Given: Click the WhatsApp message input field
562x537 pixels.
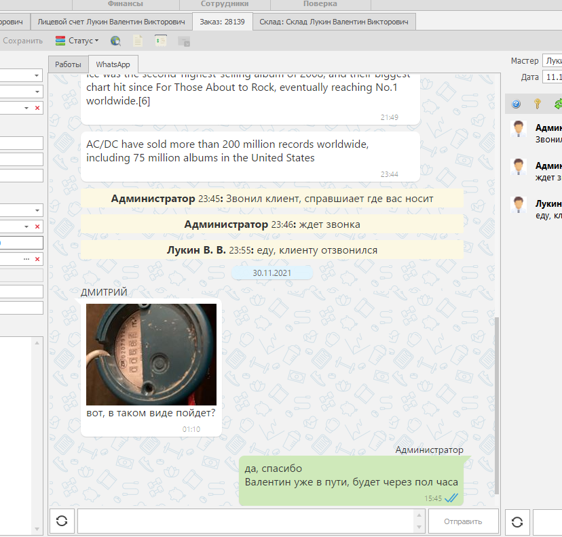Looking at the screenshot, I should click(246, 521).
